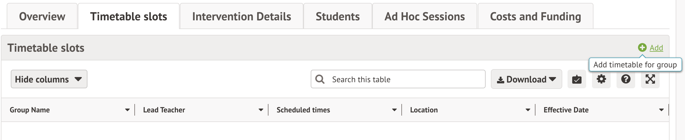Go to the Students tab
Image resolution: width=685 pixels, height=140 pixels.
(338, 17)
